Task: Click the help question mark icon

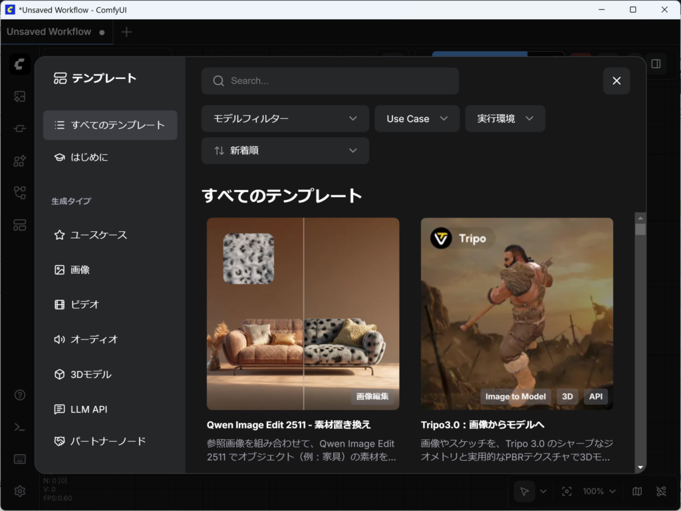Action: point(19,395)
